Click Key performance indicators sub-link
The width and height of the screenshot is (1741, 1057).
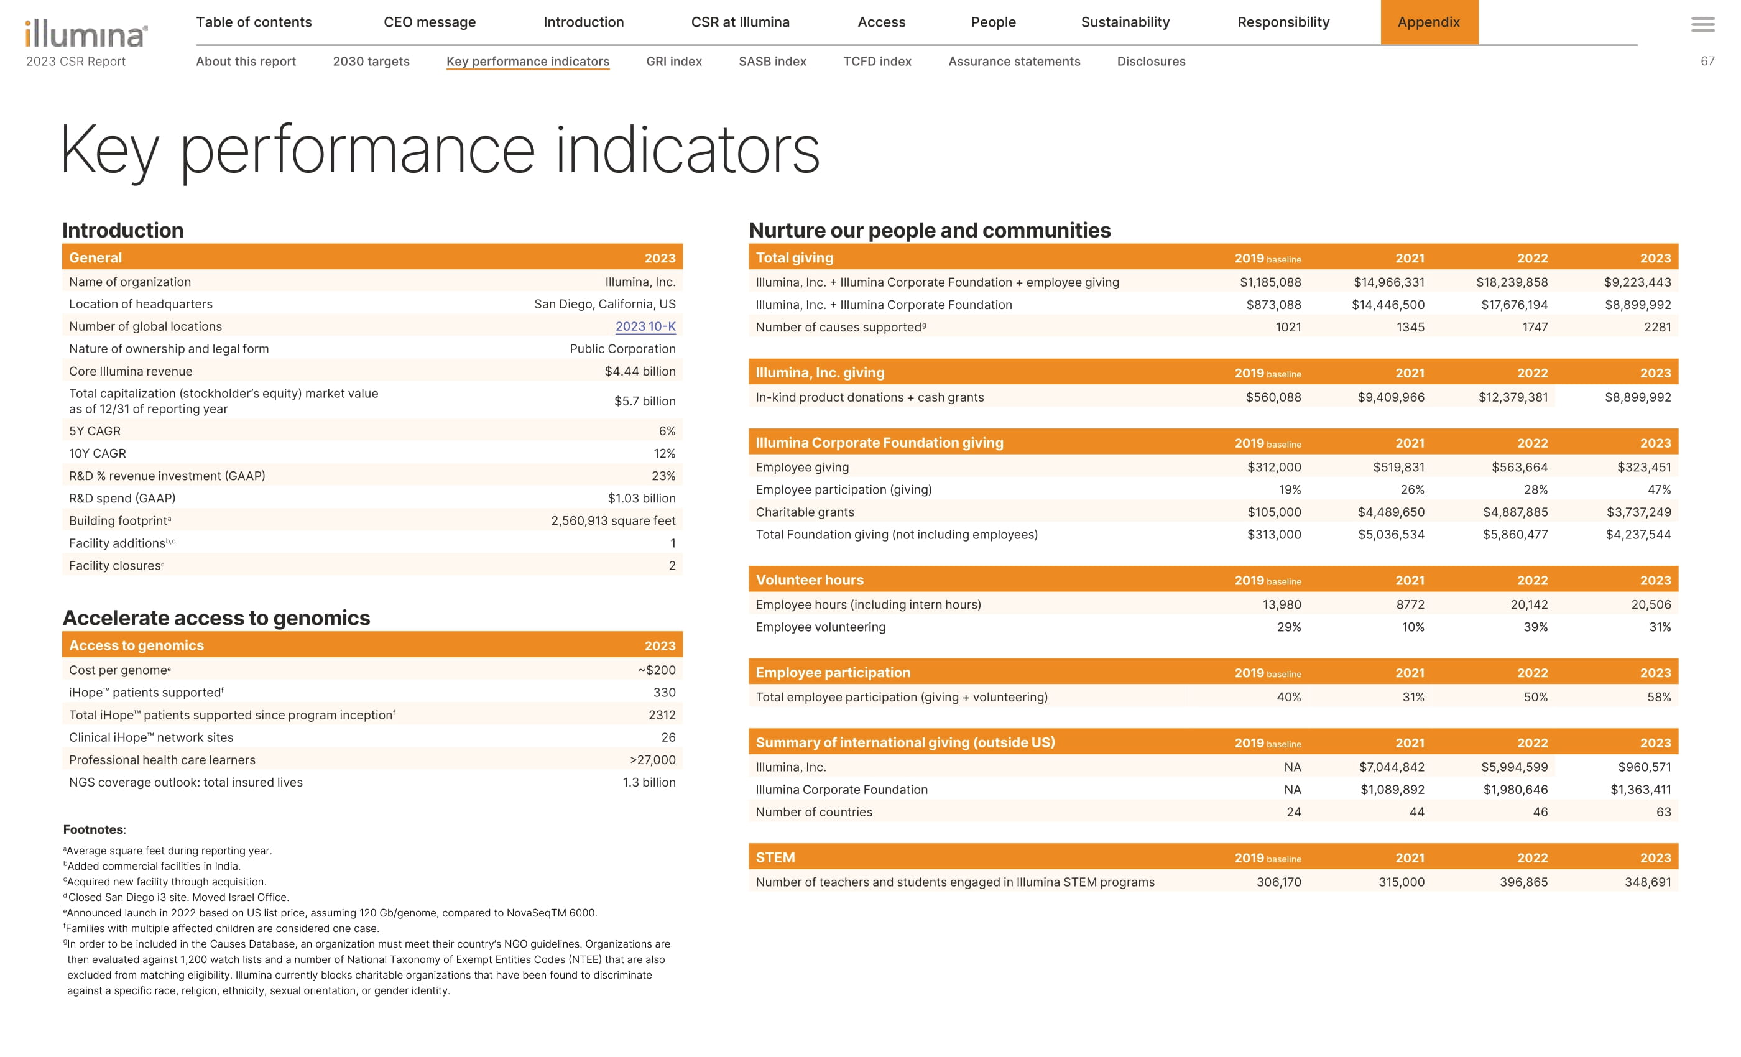(x=527, y=62)
